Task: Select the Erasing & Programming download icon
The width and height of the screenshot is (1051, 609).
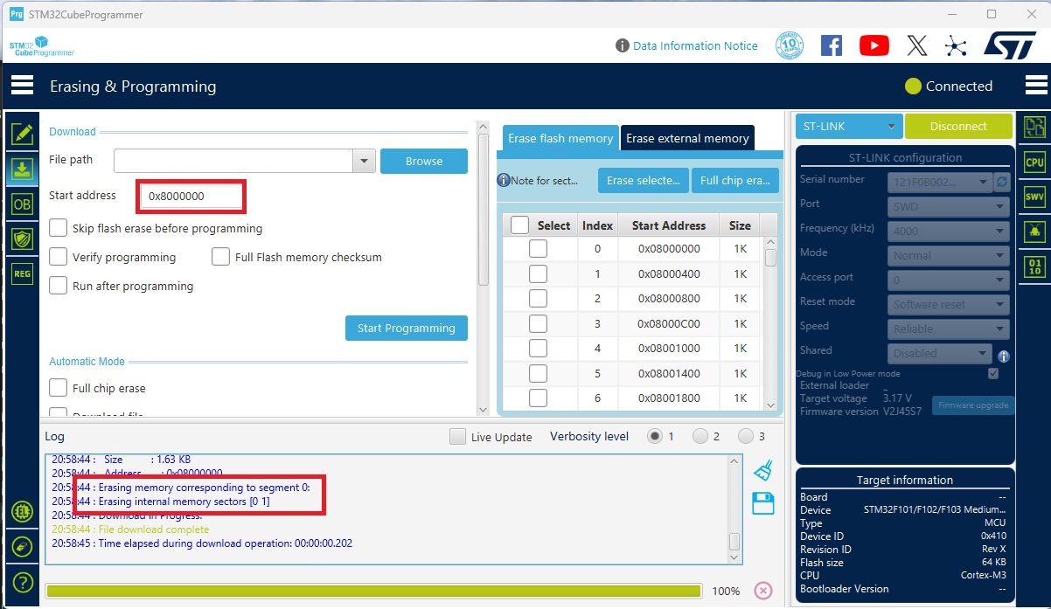Action: point(23,169)
